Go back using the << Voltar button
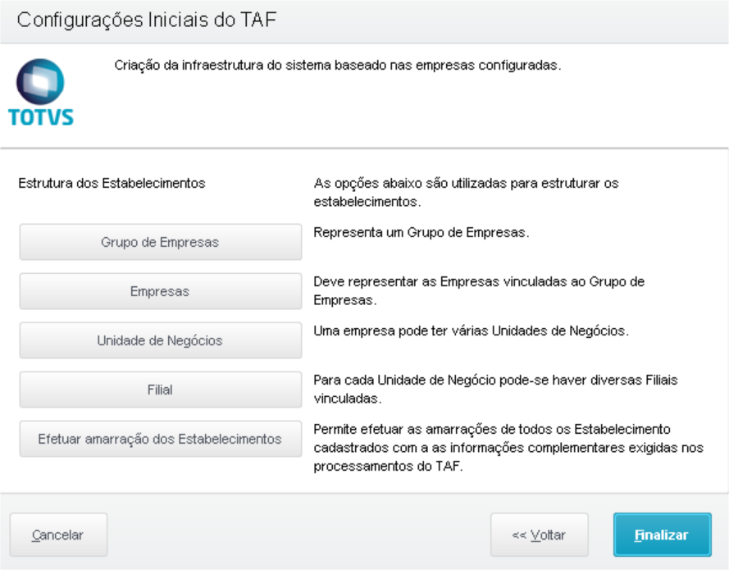 click(x=540, y=535)
